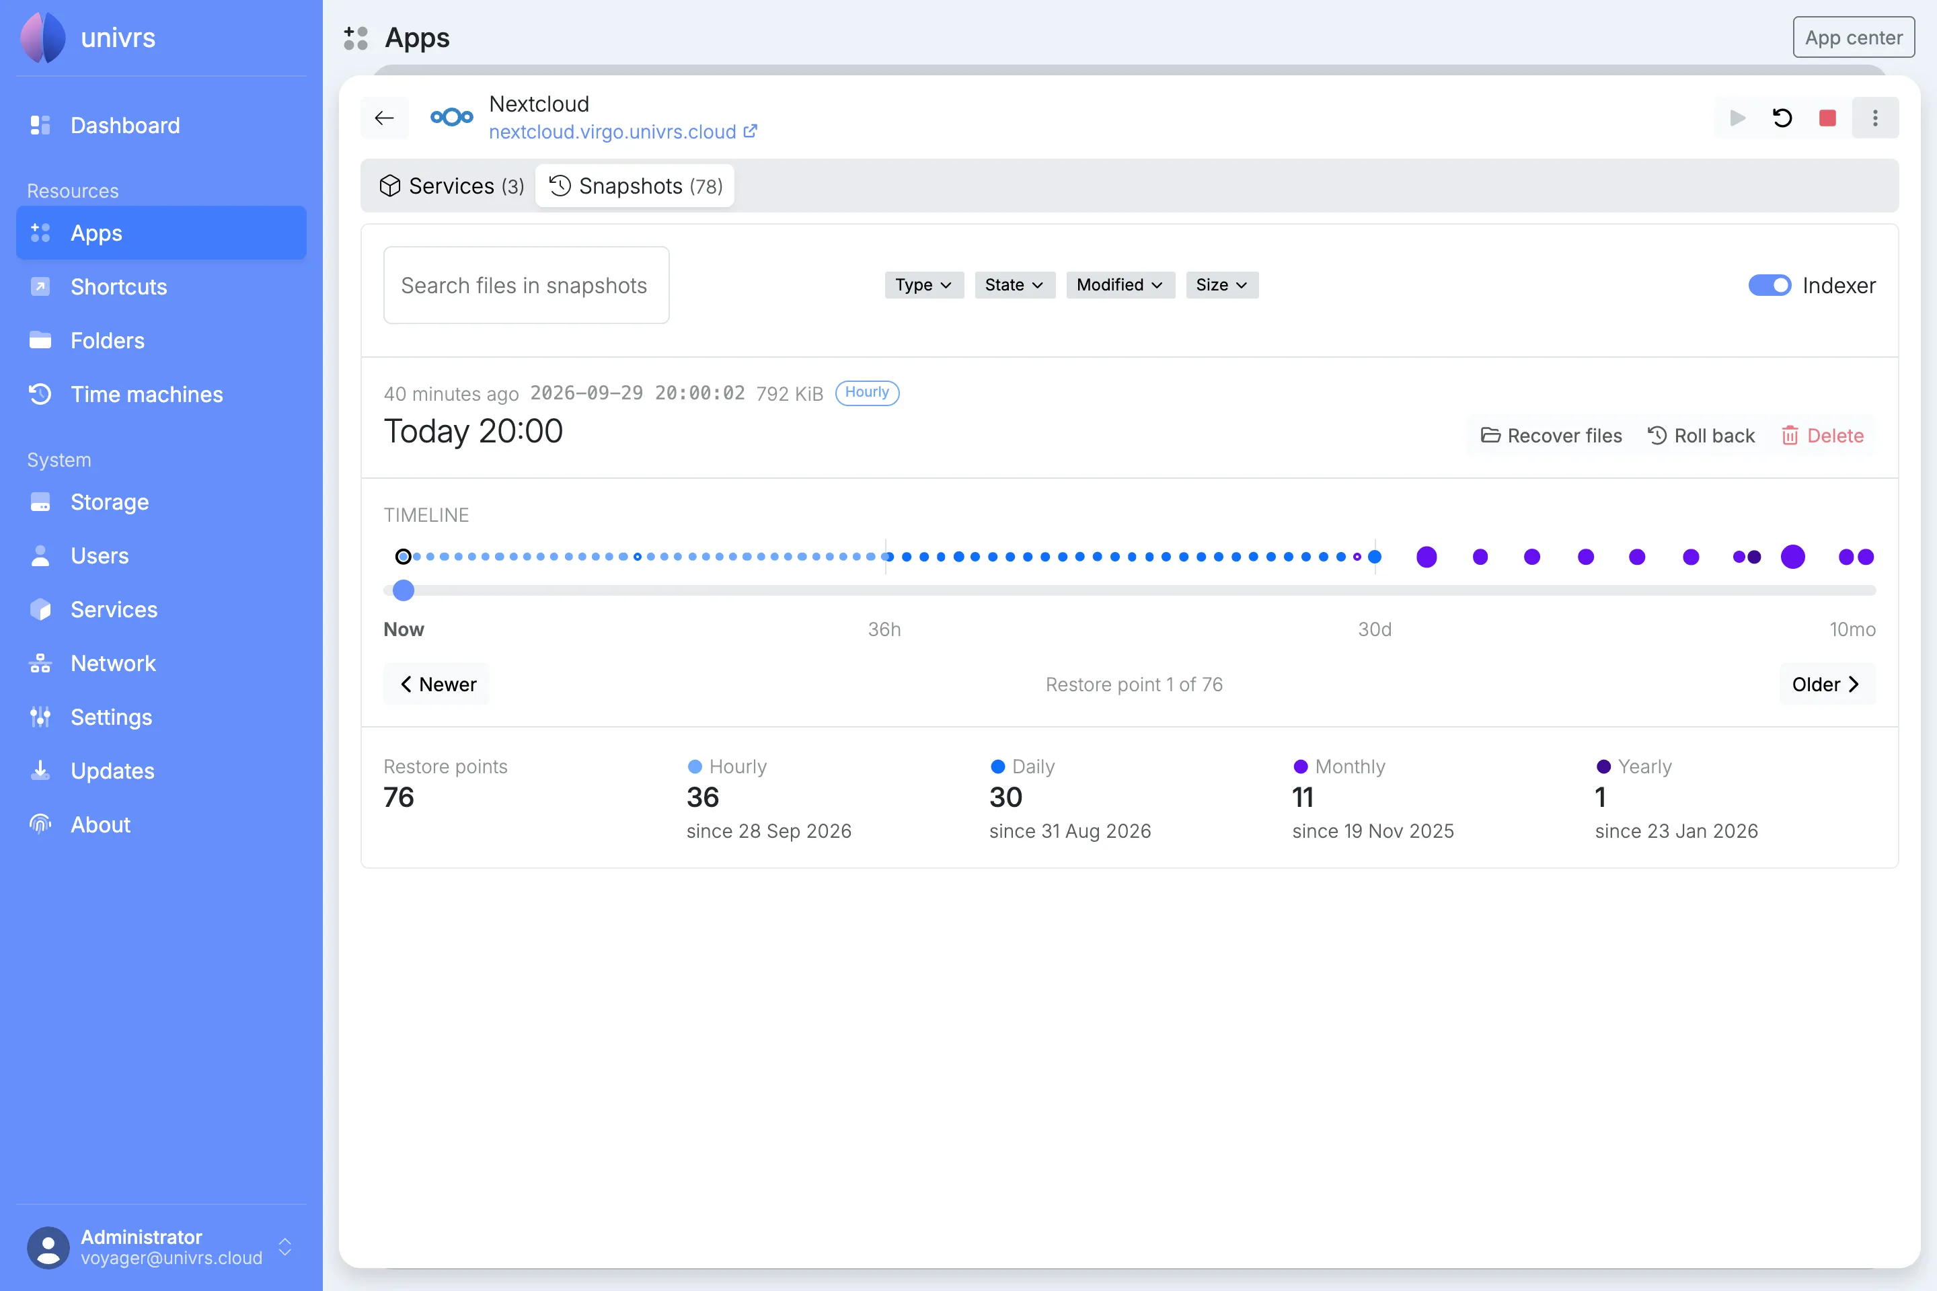Click Roll back button
This screenshot has height=1291, width=1937.
[1702, 436]
